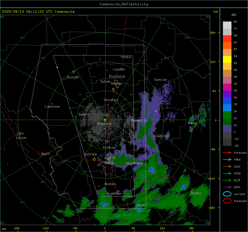
Task: Click the white 09EA arrow in legend
Action: [227, 160]
